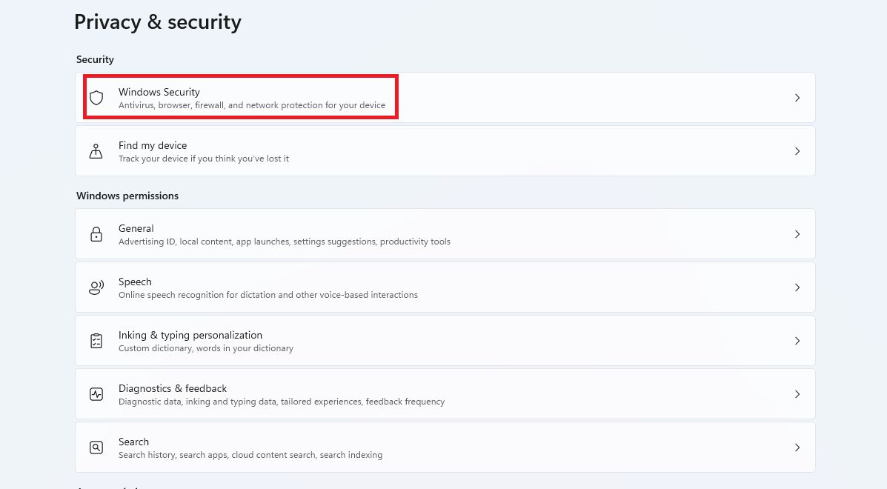Click the Search magnifier icon
Image resolution: width=887 pixels, height=489 pixels.
pos(96,448)
